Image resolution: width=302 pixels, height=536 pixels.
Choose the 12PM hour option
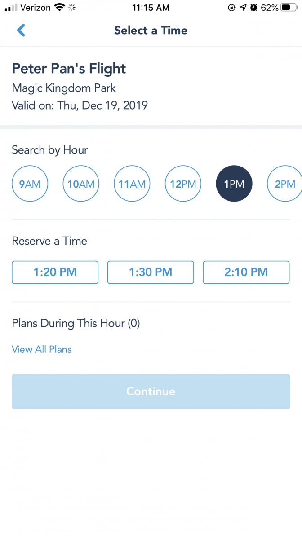[x=183, y=184]
